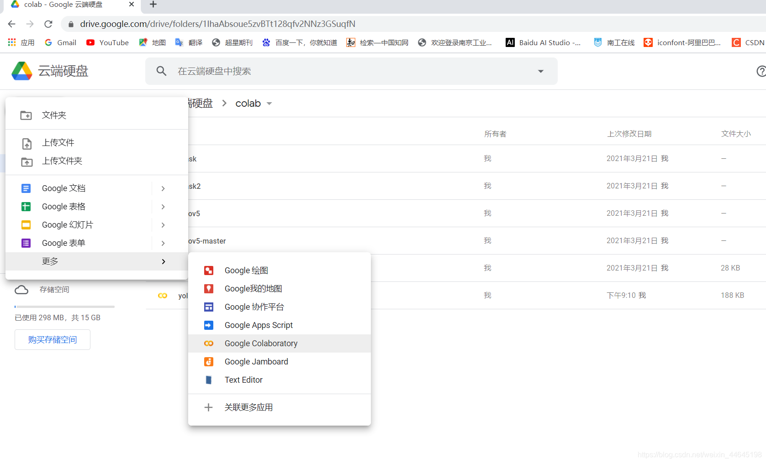Open the Baidu AI Studio bookmark
Image resolution: width=766 pixels, height=463 pixels.
[543, 42]
